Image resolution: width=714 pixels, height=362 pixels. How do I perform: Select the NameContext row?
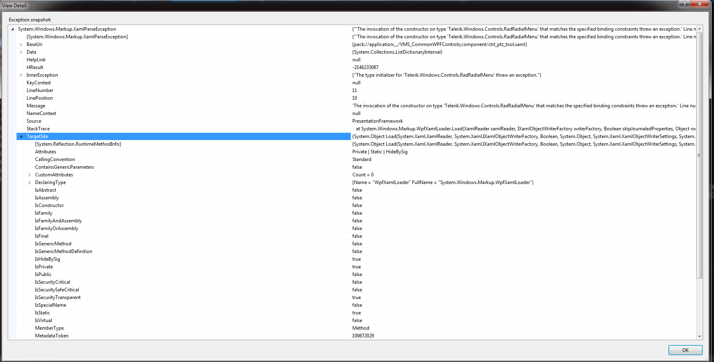[356, 113]
